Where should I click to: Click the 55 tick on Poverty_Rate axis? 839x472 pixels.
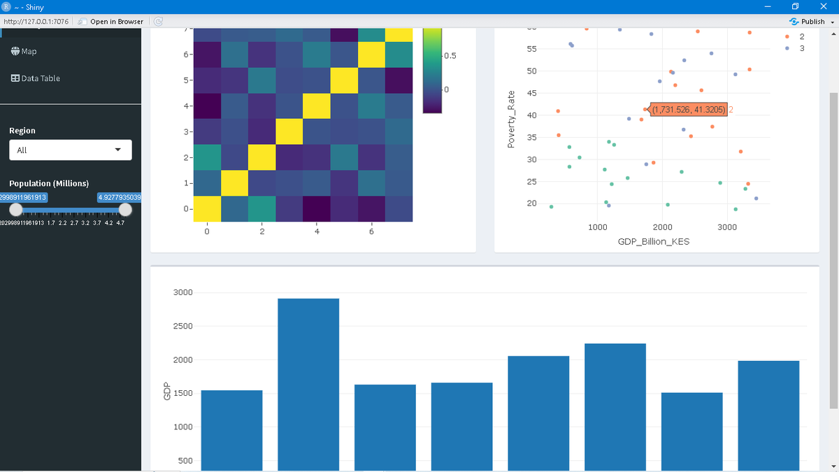pos(532,49)
